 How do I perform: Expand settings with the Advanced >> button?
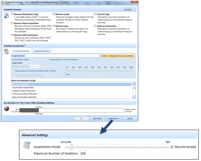(x=114, y=118)
